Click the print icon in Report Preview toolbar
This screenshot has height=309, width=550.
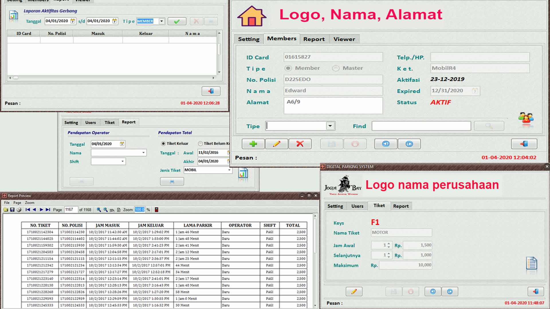[19, 210]
